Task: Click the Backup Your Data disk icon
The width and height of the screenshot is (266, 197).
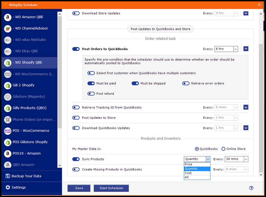Action: (x=8, y=176)
